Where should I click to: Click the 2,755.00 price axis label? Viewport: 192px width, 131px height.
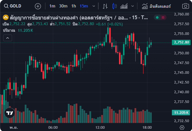[182, 34]
